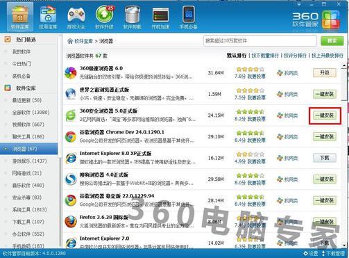Screen dimensions: 349x258
Task: Click star rating of 360安全浏览器 5.0
Action: (x=250, y=112)
